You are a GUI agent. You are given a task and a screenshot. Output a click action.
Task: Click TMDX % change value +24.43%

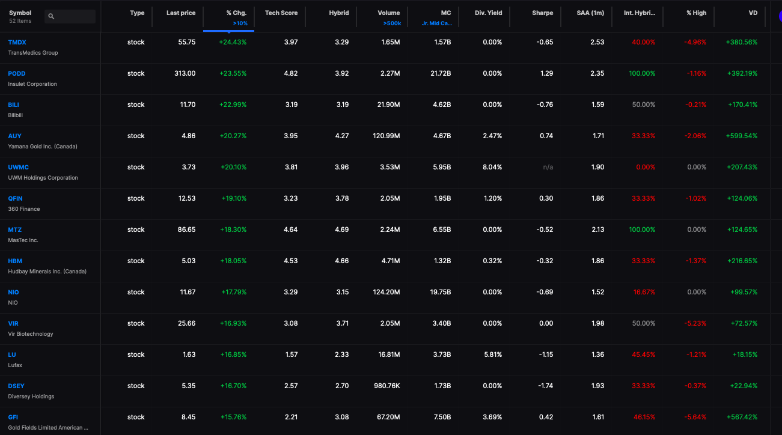[233, 42]
